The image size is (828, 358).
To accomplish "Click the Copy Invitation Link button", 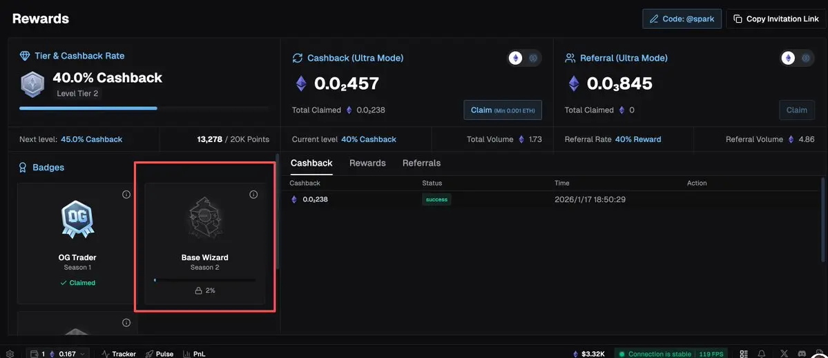I will [x=776, y=19].
